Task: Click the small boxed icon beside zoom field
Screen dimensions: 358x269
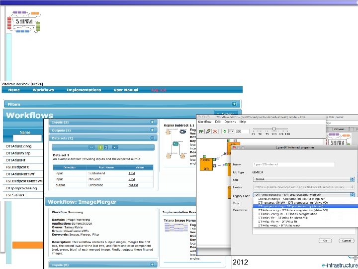Action: [x=231, y=132]
